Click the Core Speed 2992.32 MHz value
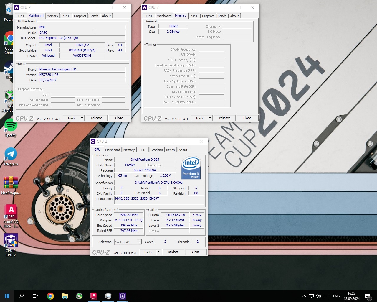The image size is (377, 302). (x=129, y=215)
